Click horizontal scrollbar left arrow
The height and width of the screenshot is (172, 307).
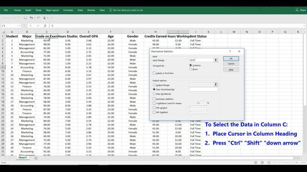[188, 158]
